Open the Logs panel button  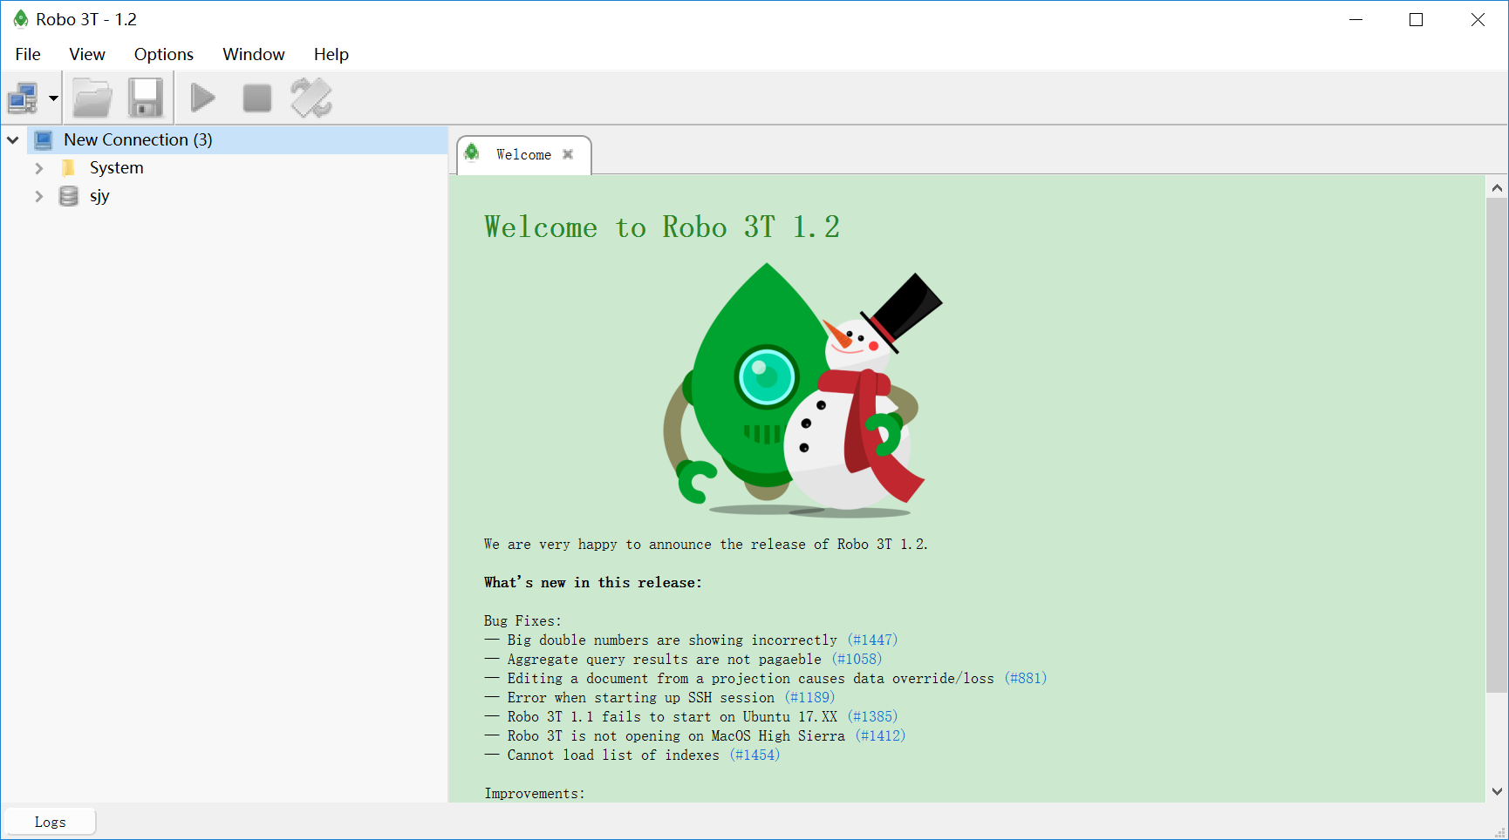[50, 822]
